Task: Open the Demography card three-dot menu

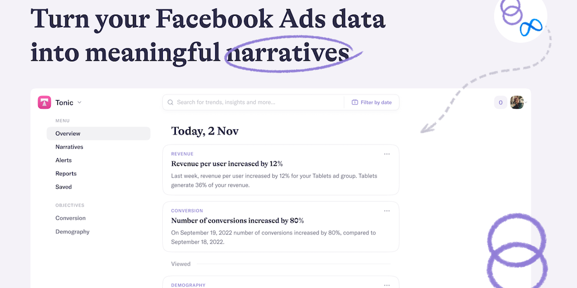Action: click(x=387, y=285)
